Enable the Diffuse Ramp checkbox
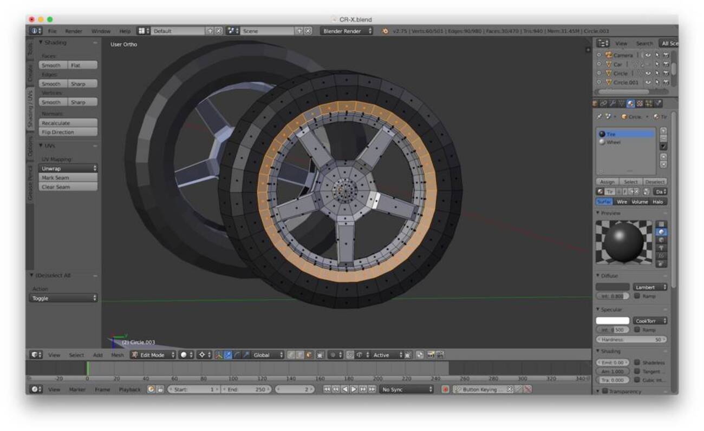 pyautogui.click(x=637, y=296)
